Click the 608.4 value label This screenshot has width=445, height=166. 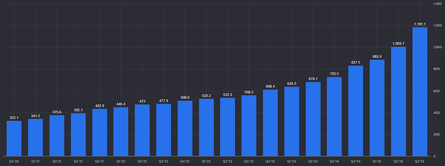click(x=270, y=86)
